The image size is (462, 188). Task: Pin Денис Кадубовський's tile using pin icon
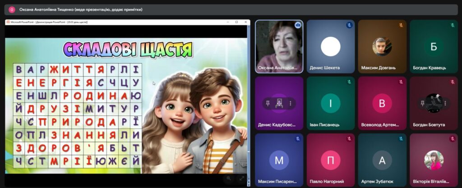point(268,103)
